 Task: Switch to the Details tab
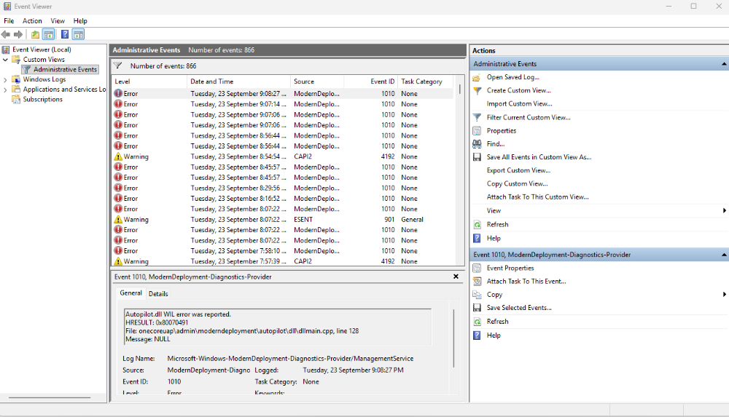[x=158, y=294]
